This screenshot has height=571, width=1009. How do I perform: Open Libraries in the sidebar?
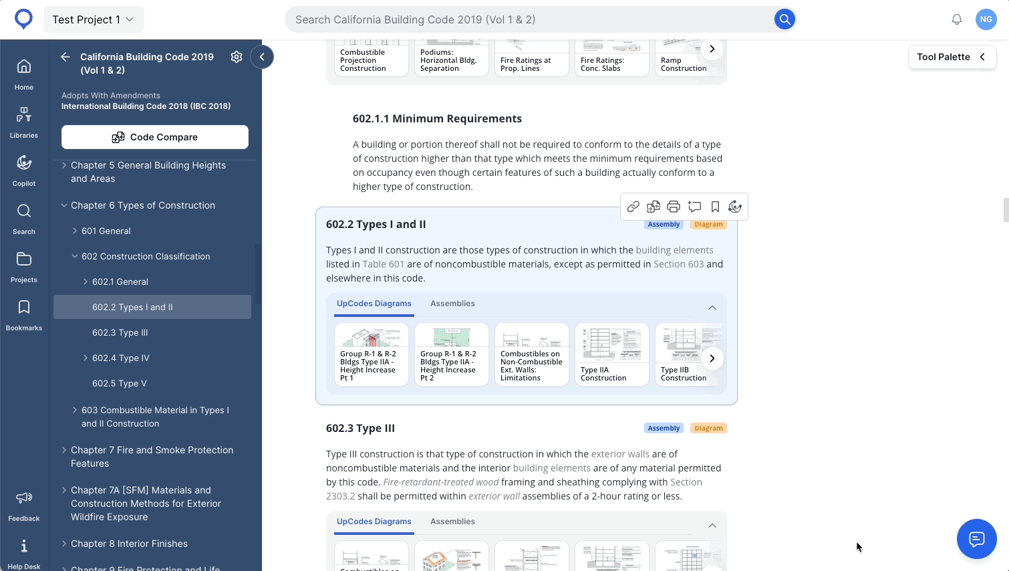coord(24,122)
